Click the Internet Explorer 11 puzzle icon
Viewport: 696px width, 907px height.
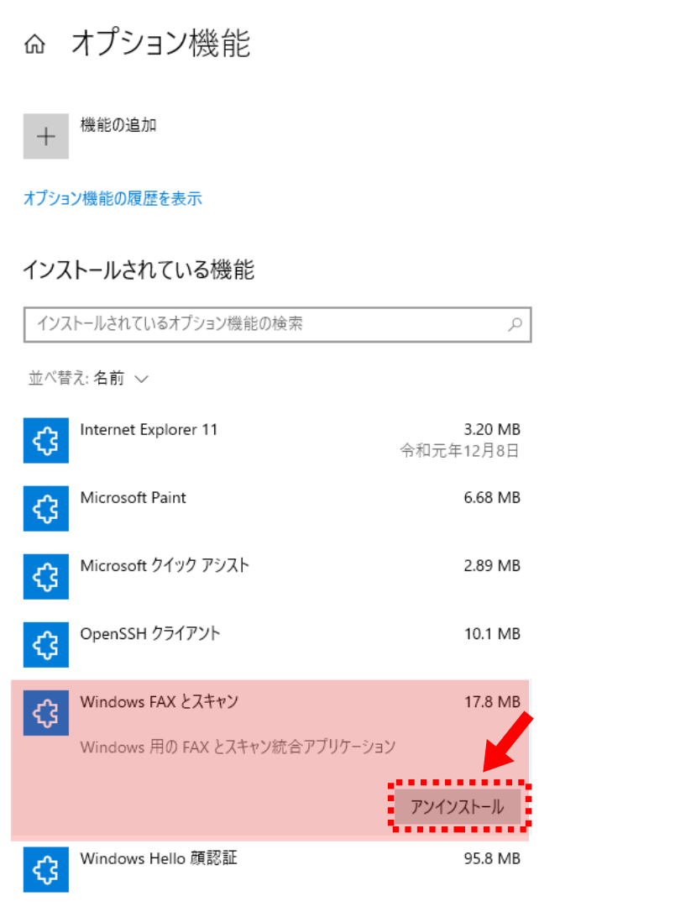[46, 440]
